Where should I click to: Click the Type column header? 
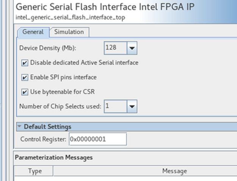[x=35, y=171]
